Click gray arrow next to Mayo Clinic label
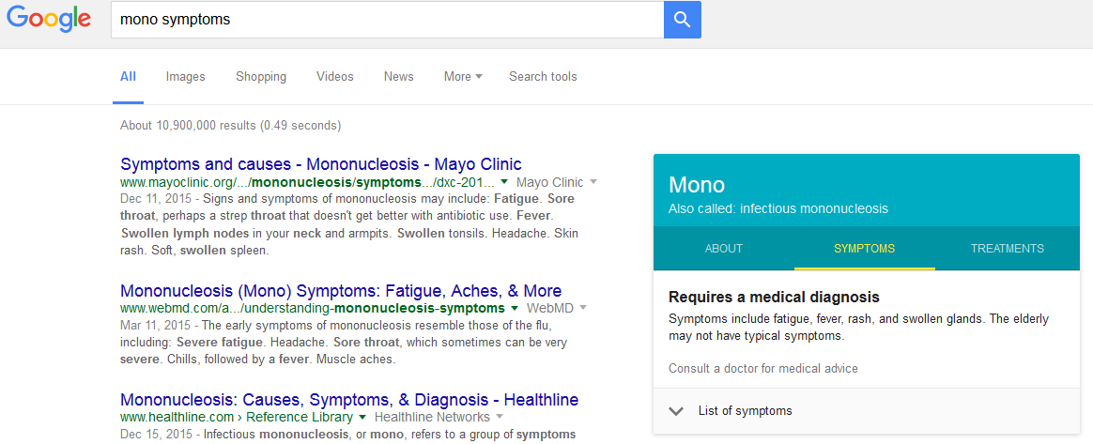The height and width of the screenshot is (444, 1093). (x=593, y=183)
